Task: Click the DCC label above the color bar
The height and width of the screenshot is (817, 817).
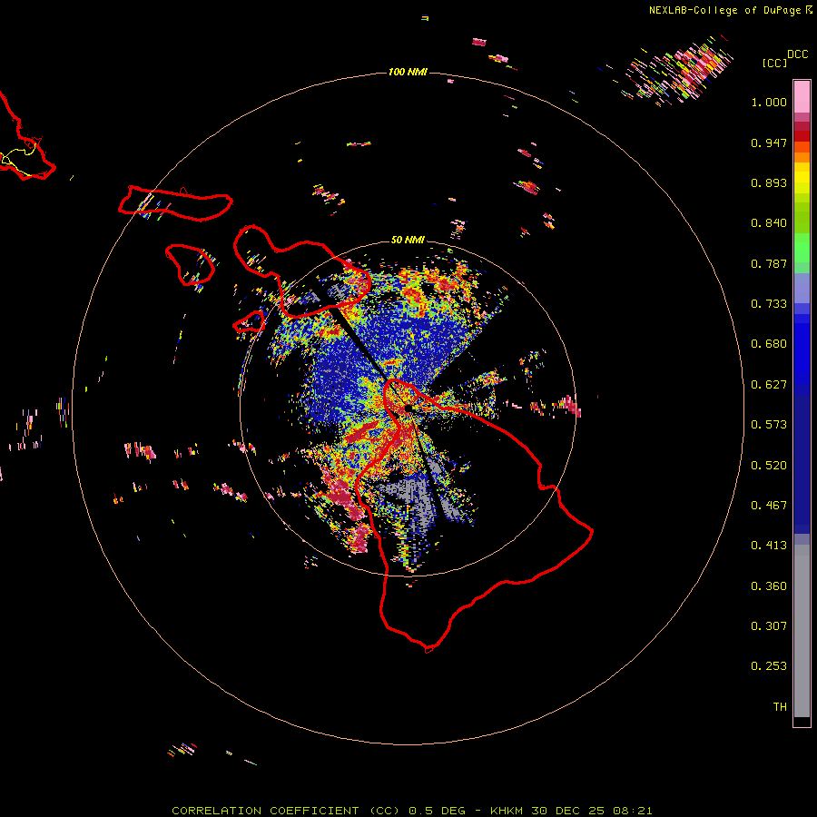Action: [x=797, y=54]
